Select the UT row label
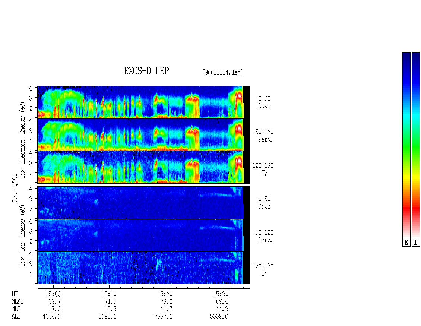Viewport: 421px width, 326px height. tap(15, 294)
